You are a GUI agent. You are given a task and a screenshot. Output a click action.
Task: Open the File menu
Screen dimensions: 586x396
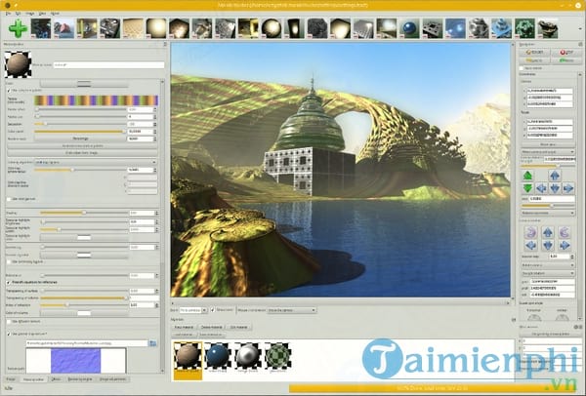(x=8, y=14)
